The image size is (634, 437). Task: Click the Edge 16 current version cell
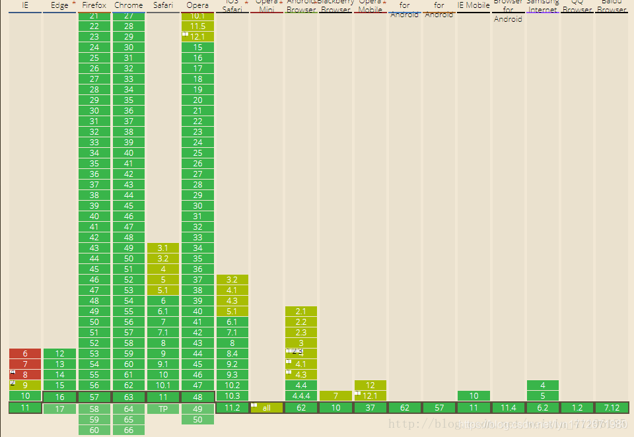click(59, 397)
